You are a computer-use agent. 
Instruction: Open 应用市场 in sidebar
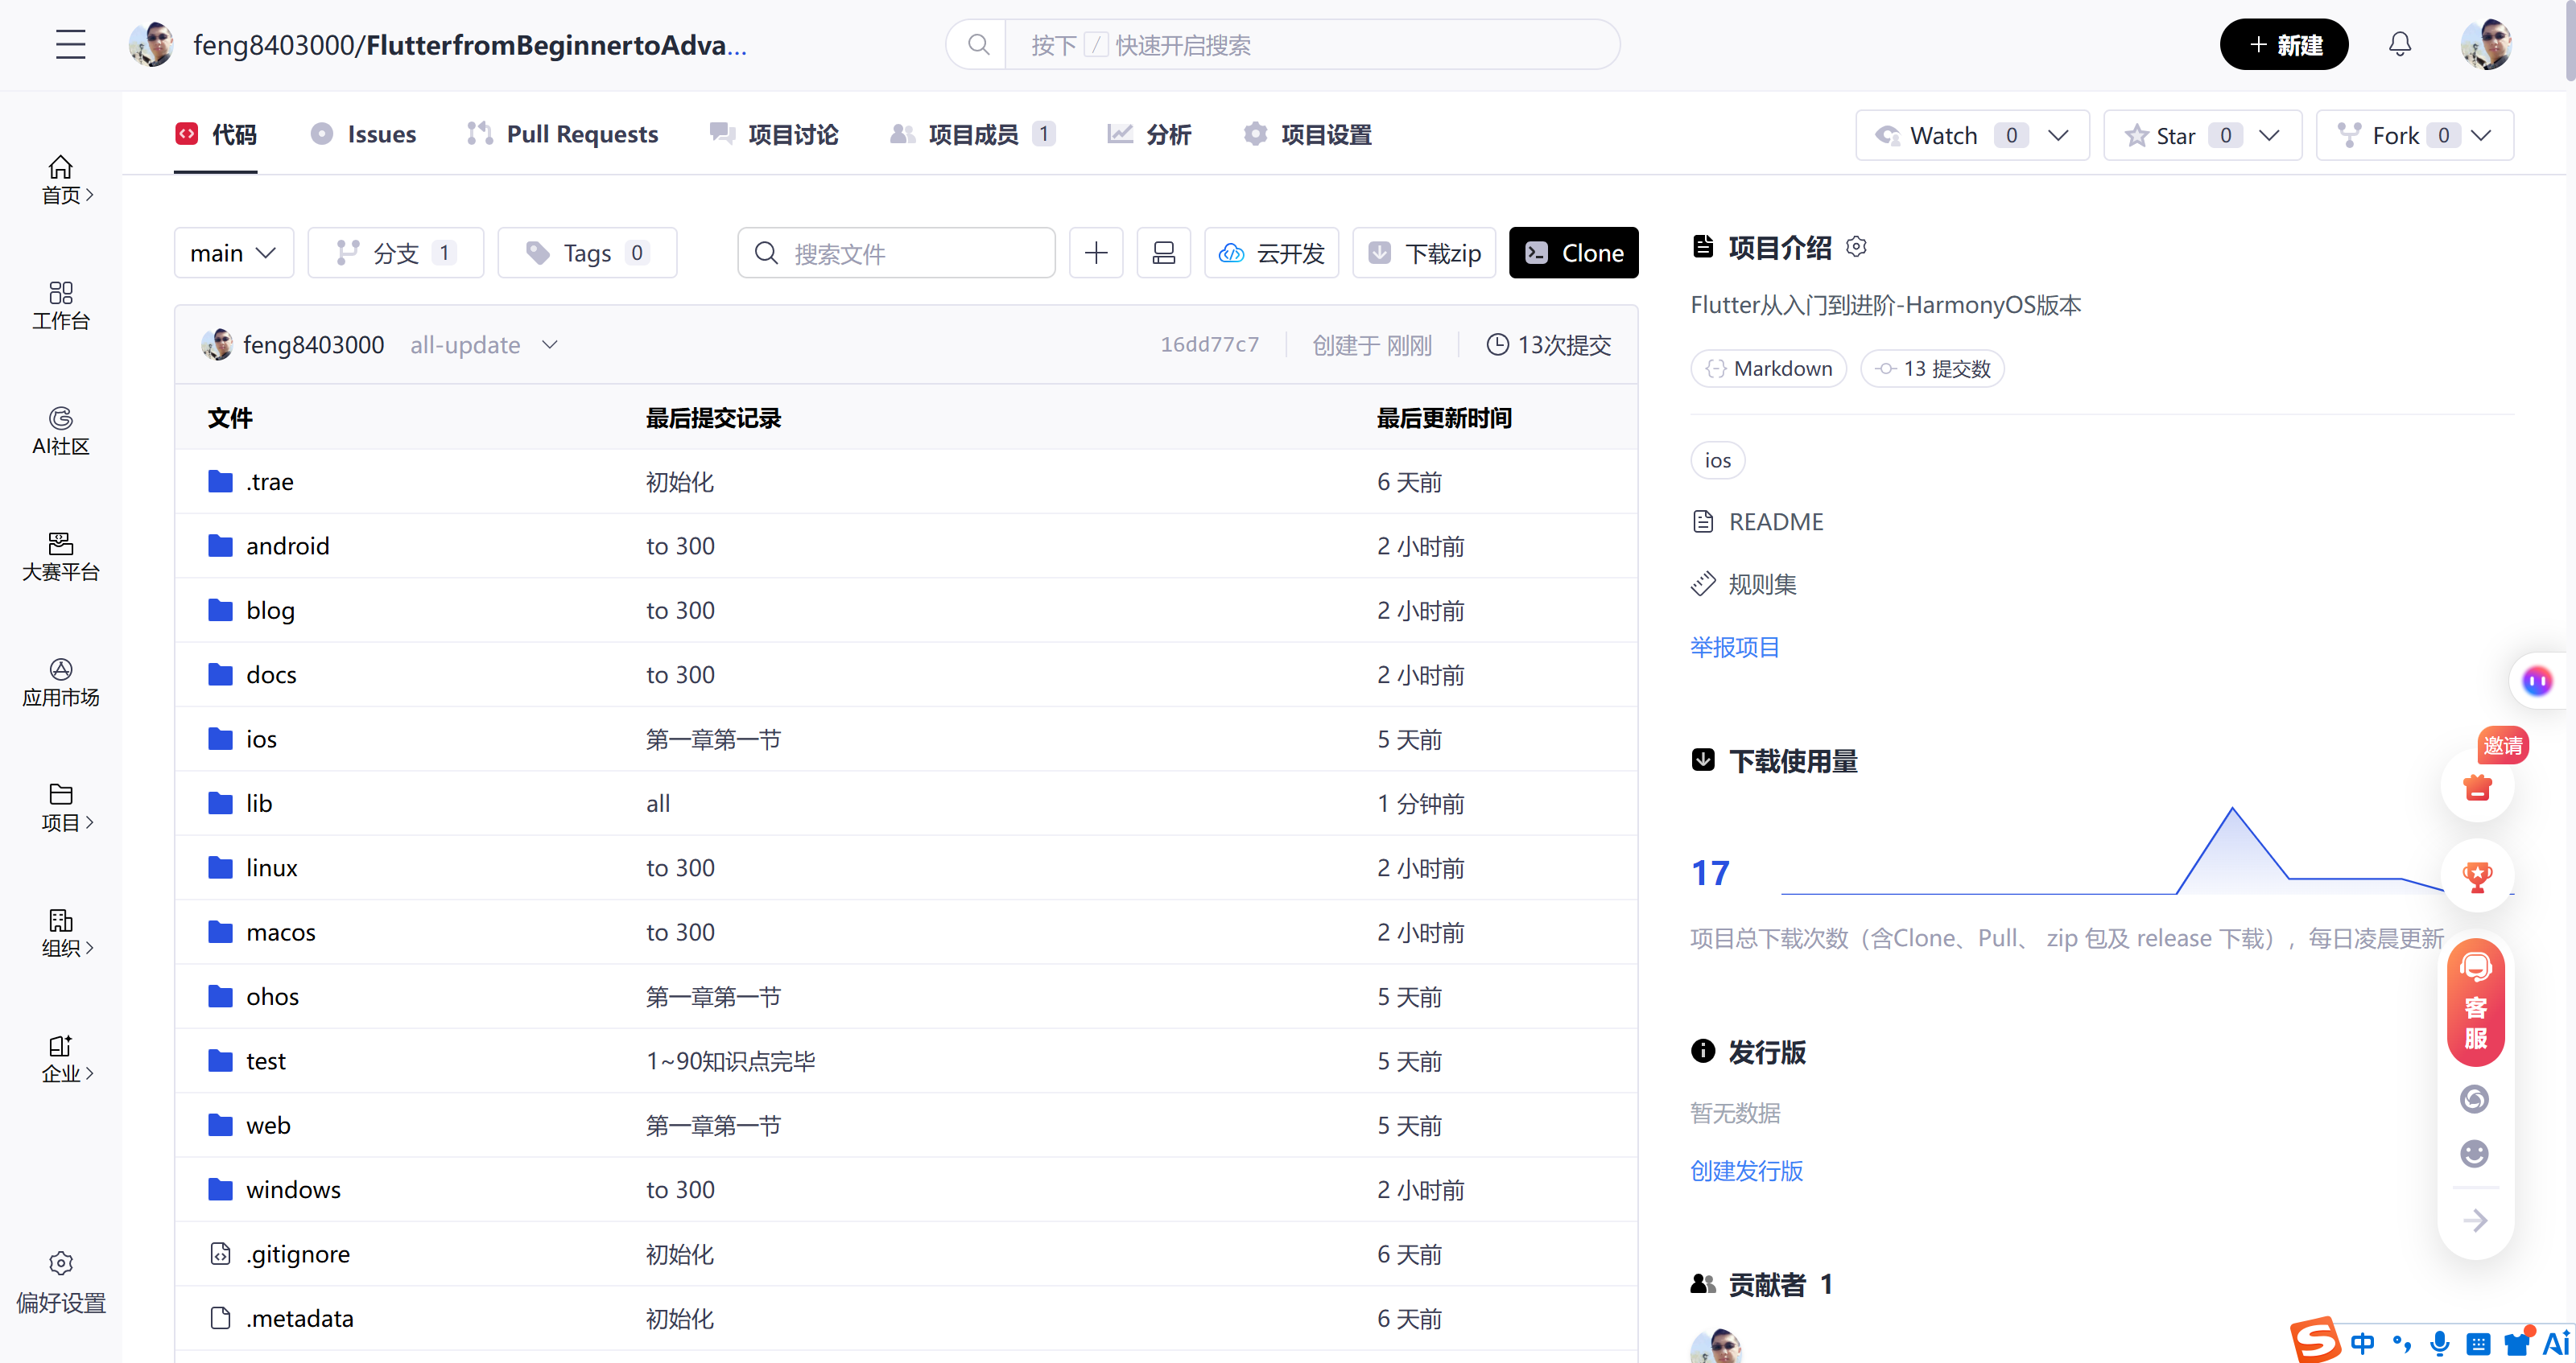[61, 683]
